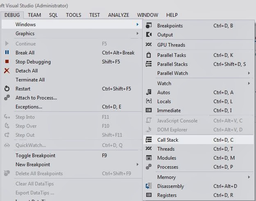Open the TOOLS menu

click(73, 15)
